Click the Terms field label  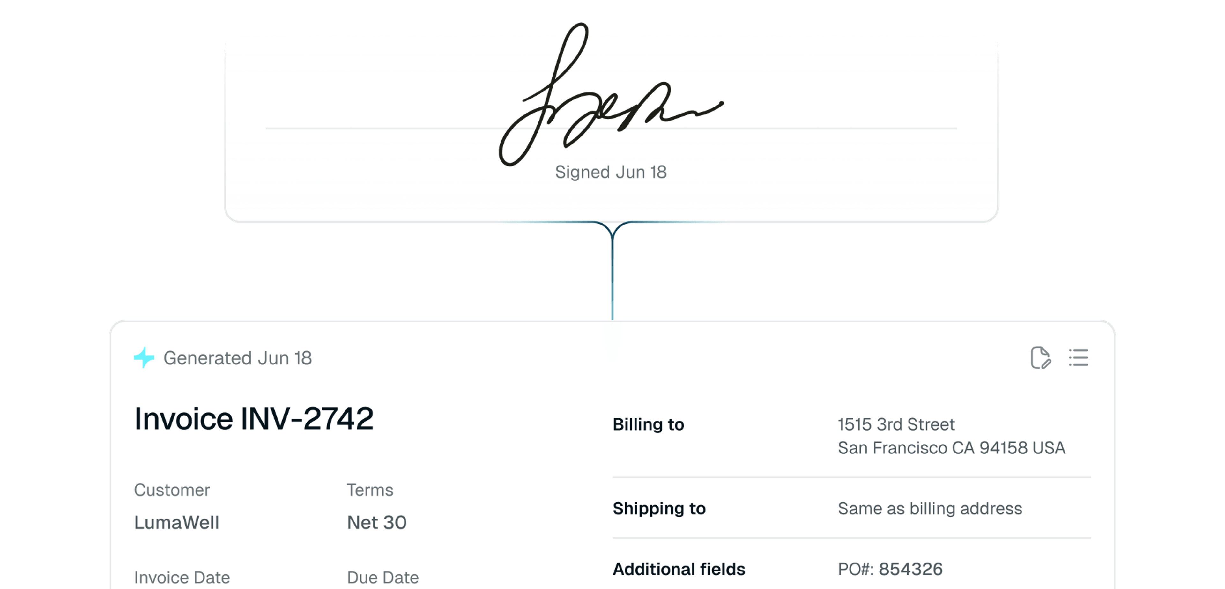point(370,490)
